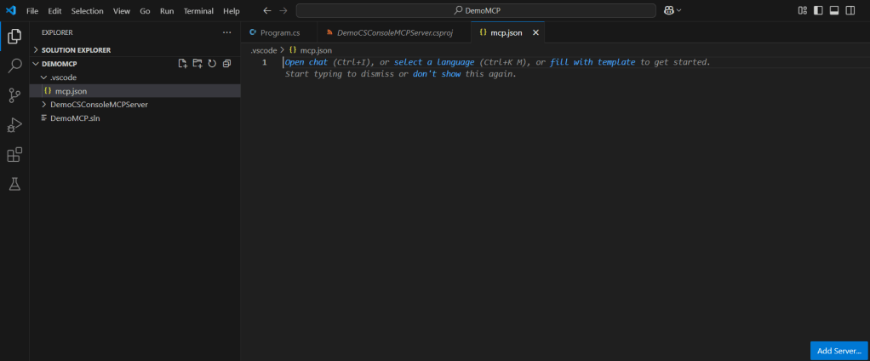Open the Extensions view
The image size is (870, 361).
[x=14, y=155]
